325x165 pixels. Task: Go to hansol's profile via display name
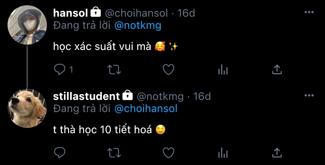tap(70, 13)
